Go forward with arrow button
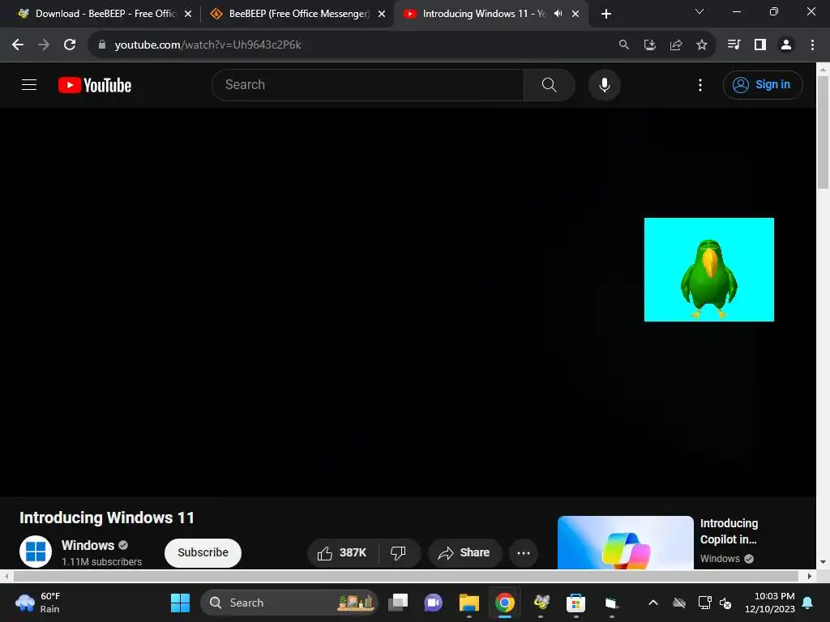 44,45
